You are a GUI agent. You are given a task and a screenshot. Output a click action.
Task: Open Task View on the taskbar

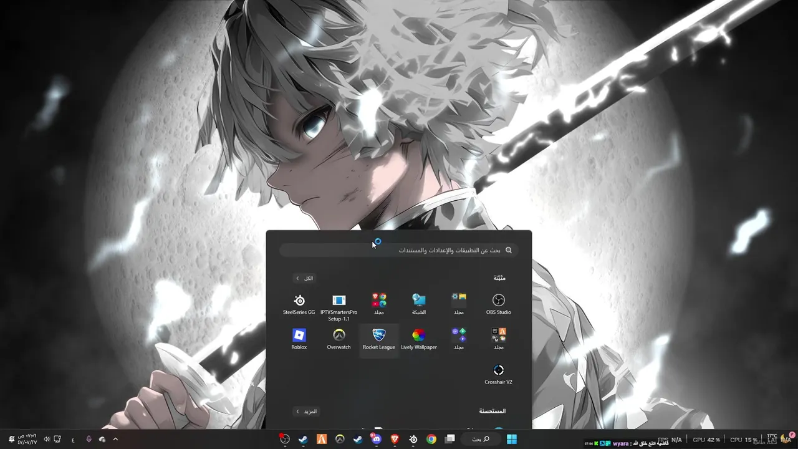(449, 439)
